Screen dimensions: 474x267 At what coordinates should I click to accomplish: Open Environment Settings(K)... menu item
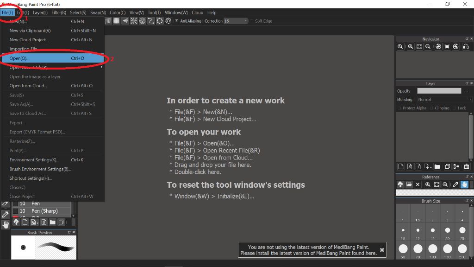(53, 160)
